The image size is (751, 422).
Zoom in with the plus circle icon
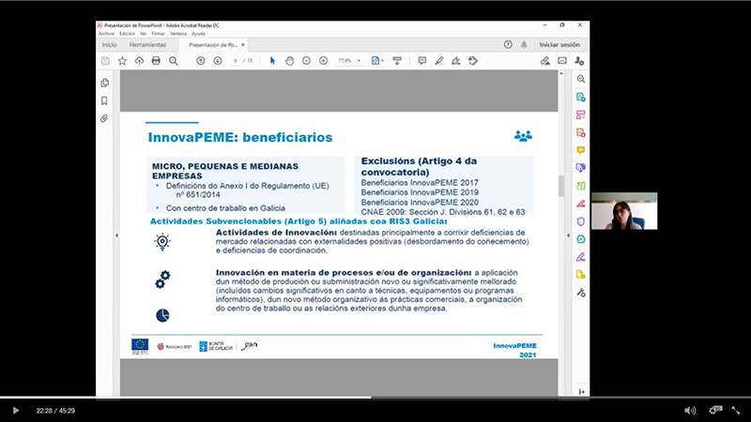[x=323, y=61]
